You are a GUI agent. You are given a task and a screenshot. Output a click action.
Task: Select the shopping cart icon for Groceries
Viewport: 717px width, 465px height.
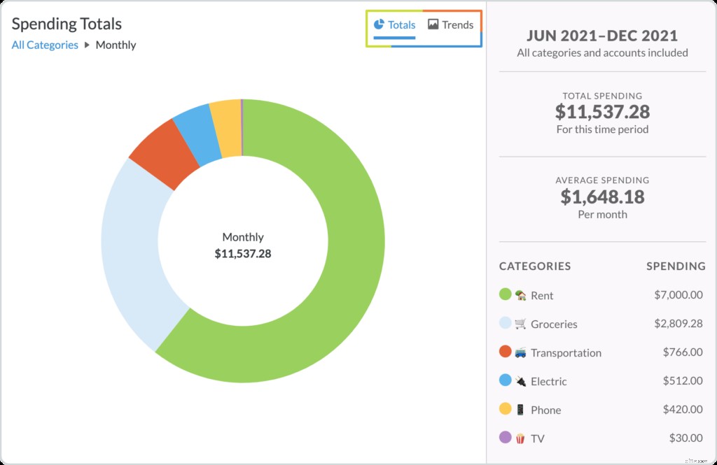pos(522,323)
